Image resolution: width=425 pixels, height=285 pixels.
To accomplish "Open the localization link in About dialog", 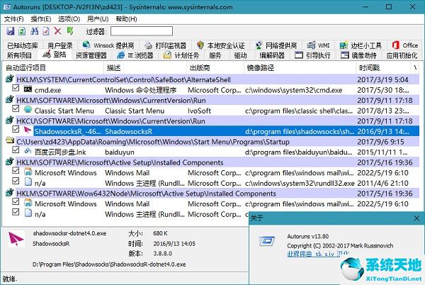I will tap(318, 254).
